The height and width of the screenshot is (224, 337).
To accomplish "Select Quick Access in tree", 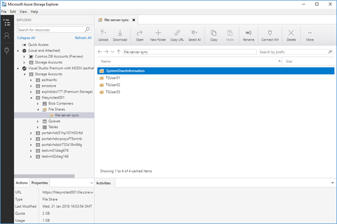I will [x=38, y=45].
